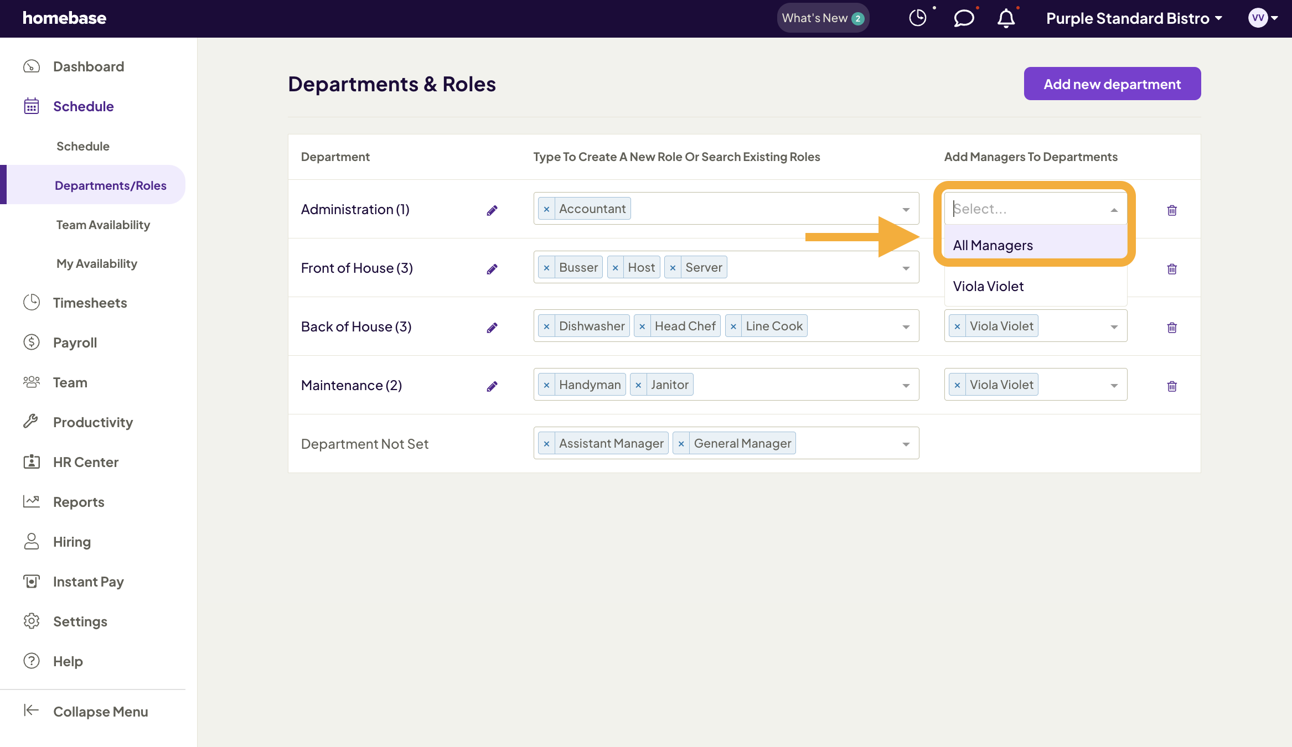Delete the Administration department with trash icon
The image size is (1292, 747).
pos(1172,210)
